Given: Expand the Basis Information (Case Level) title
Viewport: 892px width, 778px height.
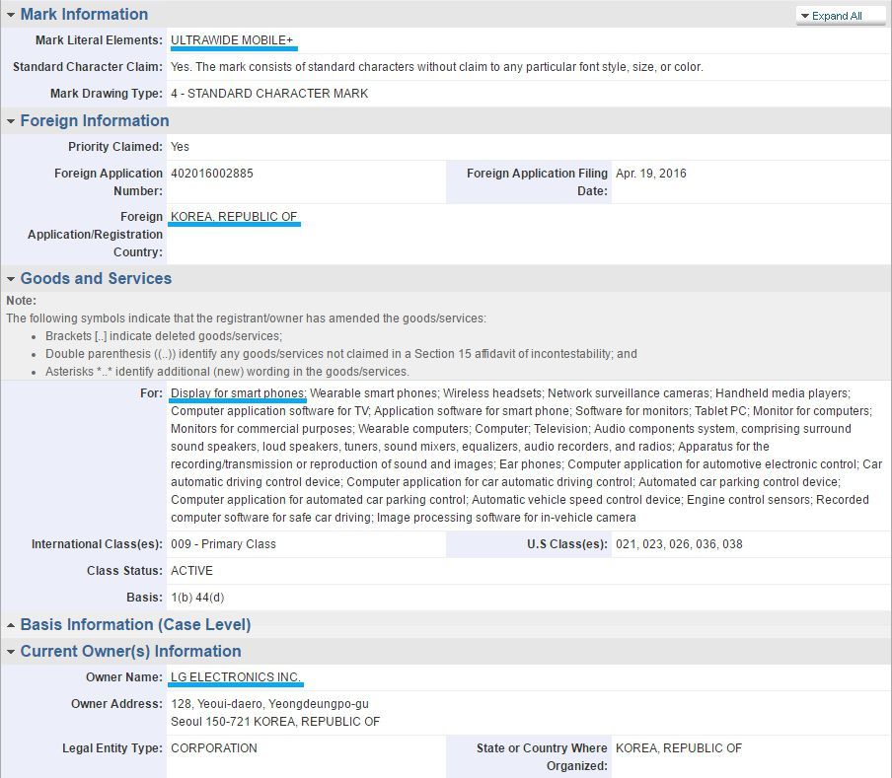Looking at the screenshot, I should click(x=135, y=625).
